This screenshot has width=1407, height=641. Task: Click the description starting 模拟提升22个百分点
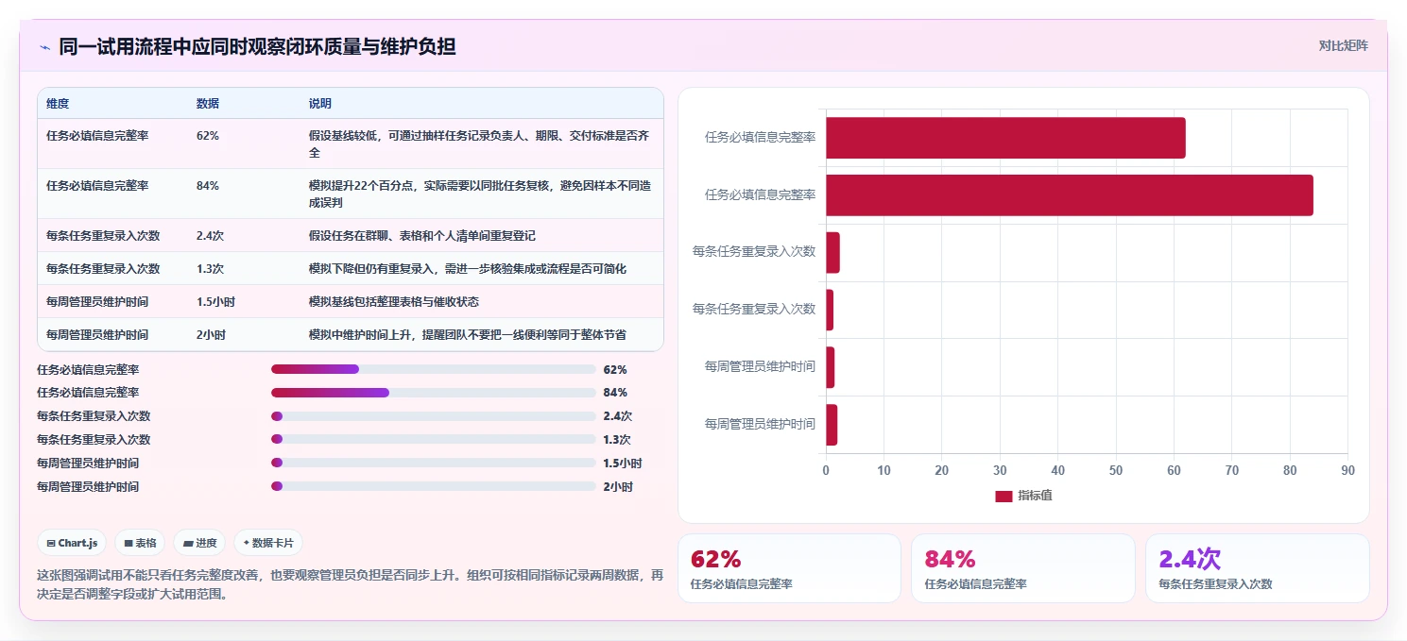pyautogui.click(x=479, y=194)
